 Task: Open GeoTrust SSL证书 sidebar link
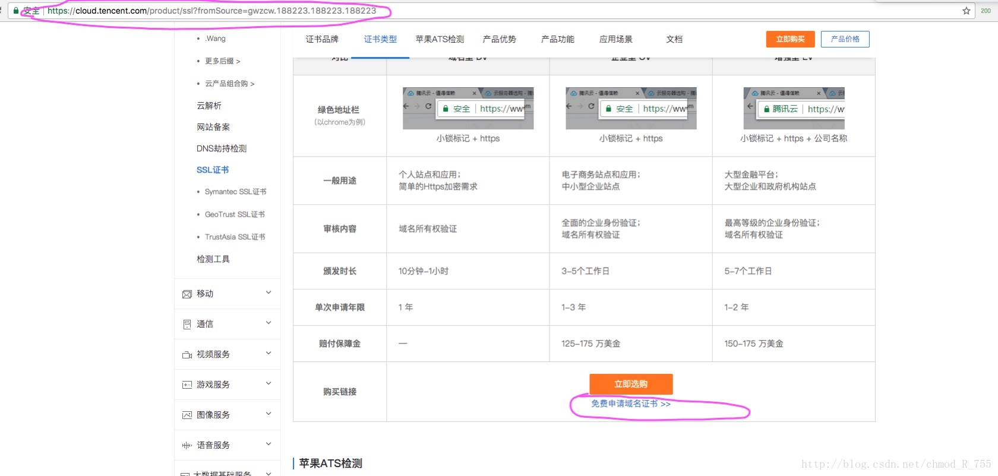pyautogui.click(x=235, y=214)
